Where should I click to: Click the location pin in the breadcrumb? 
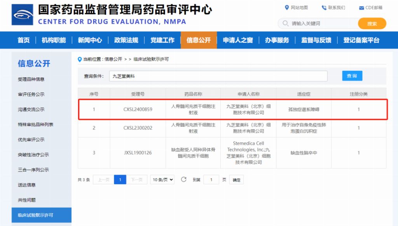point(78,59)
